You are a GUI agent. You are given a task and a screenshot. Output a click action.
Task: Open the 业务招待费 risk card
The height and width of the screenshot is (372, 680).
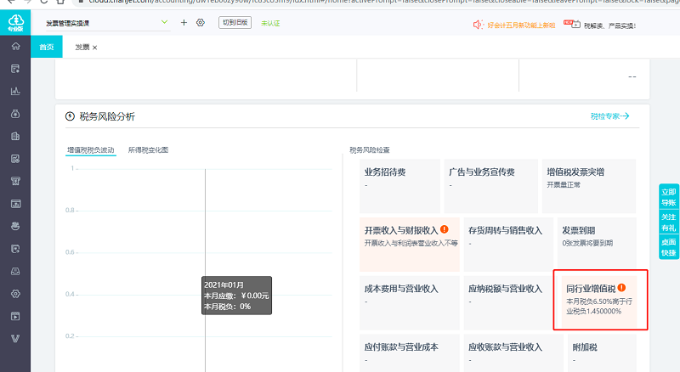click(399, 186)
